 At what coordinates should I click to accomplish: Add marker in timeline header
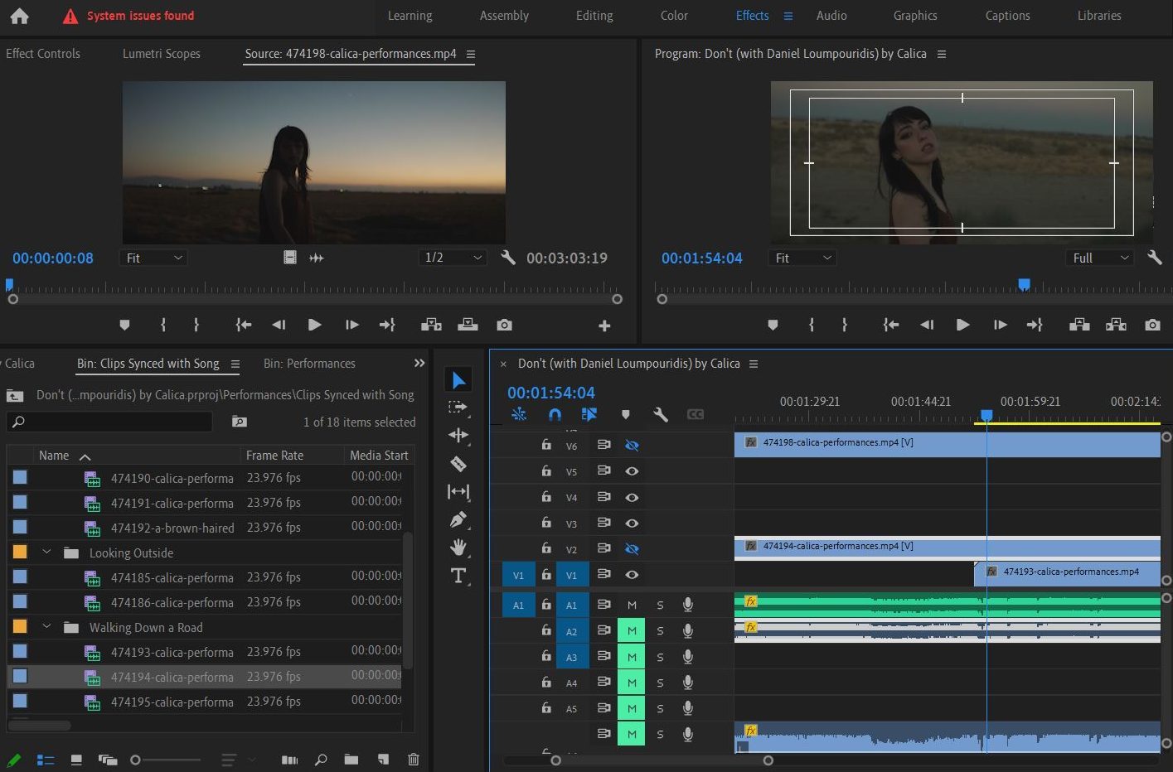[626, 414]
